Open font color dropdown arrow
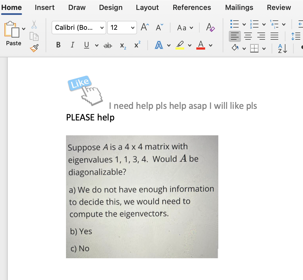 pyautogui.click(x=211, y=45)
